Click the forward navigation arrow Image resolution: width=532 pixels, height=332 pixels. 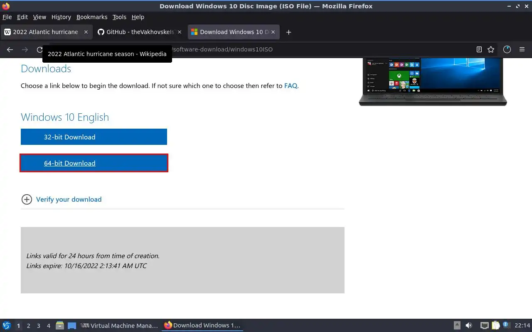pos(25,49)
